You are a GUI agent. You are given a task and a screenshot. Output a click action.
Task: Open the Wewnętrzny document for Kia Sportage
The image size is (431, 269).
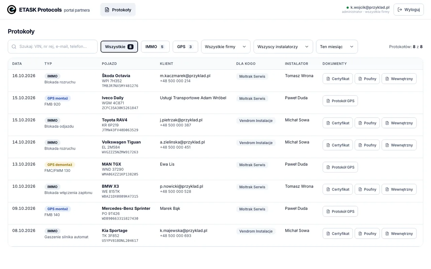coord(399,234)
